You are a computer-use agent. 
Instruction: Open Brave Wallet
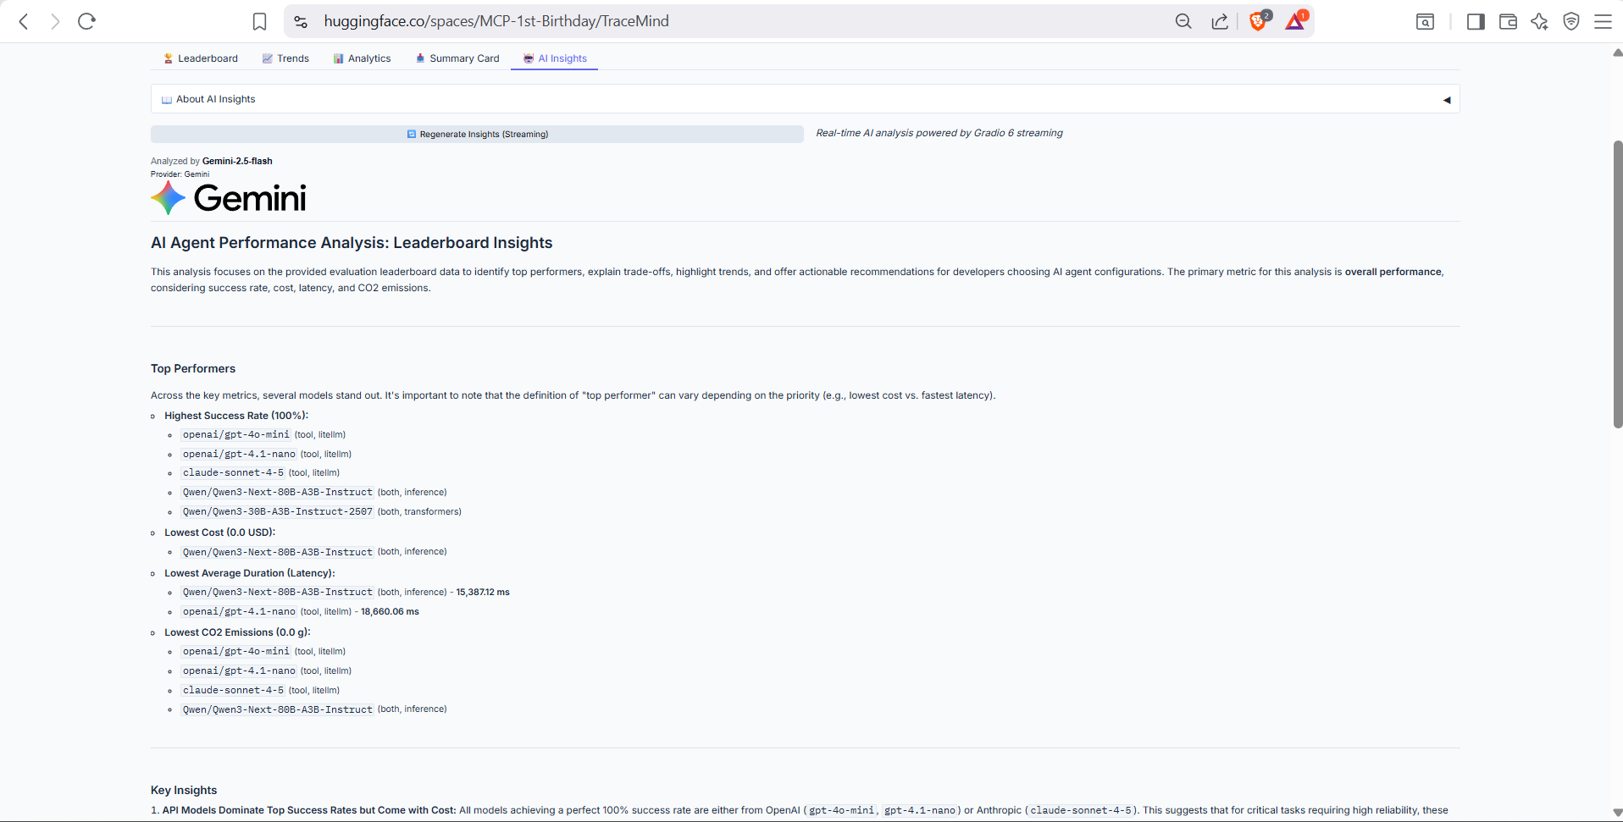[1508, 21]
